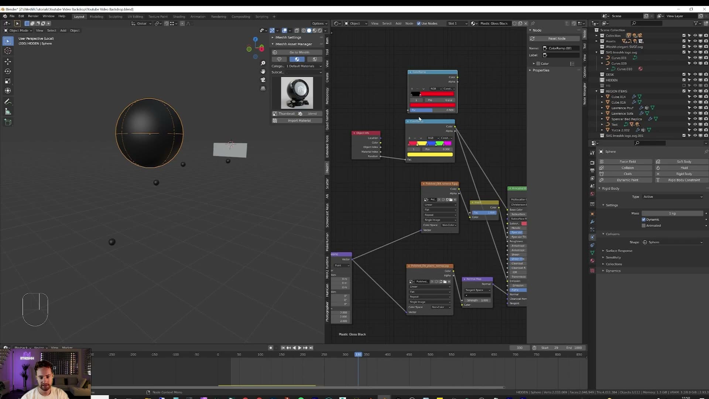Click the zoom view magnifier gizmo
Image resolution: width=709 pixels, height=399 pixels.
pyautogui.click(x=263, y=63)
